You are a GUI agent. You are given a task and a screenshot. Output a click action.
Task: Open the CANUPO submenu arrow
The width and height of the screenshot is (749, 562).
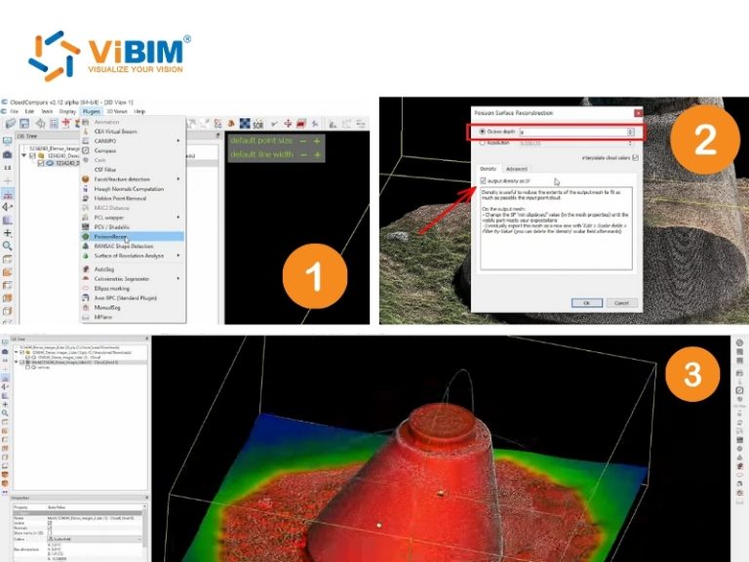(x=178, y=140)
